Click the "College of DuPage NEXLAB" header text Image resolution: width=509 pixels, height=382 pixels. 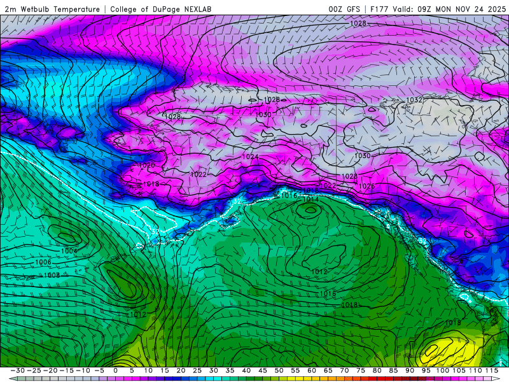click(161, 10)
